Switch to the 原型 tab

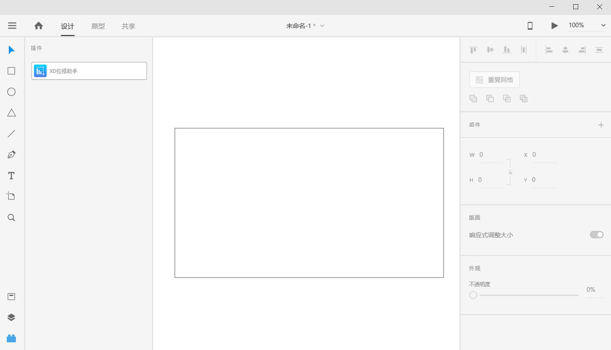pyautogui.click(x=98, y=26)
